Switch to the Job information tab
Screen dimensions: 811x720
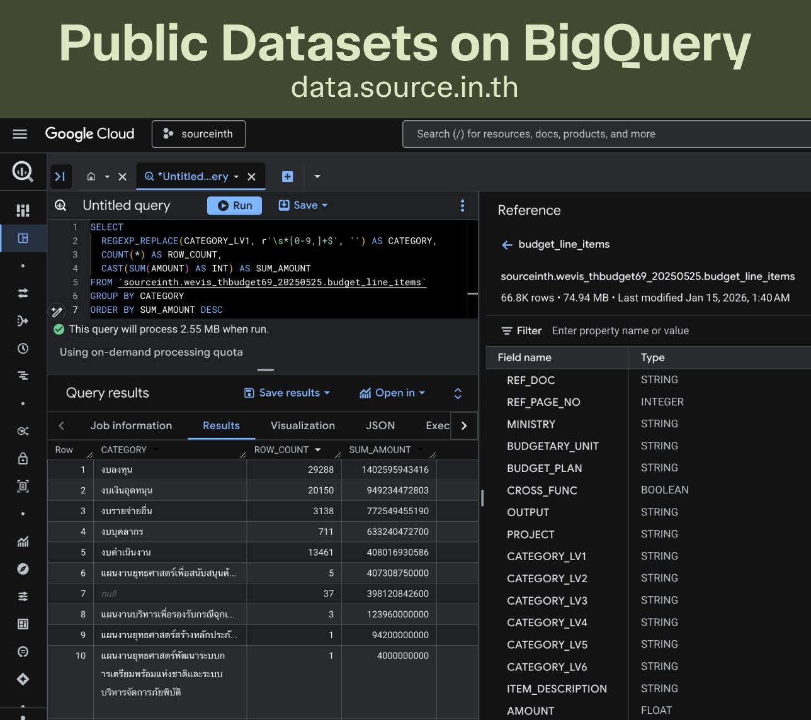coord(131,425)
